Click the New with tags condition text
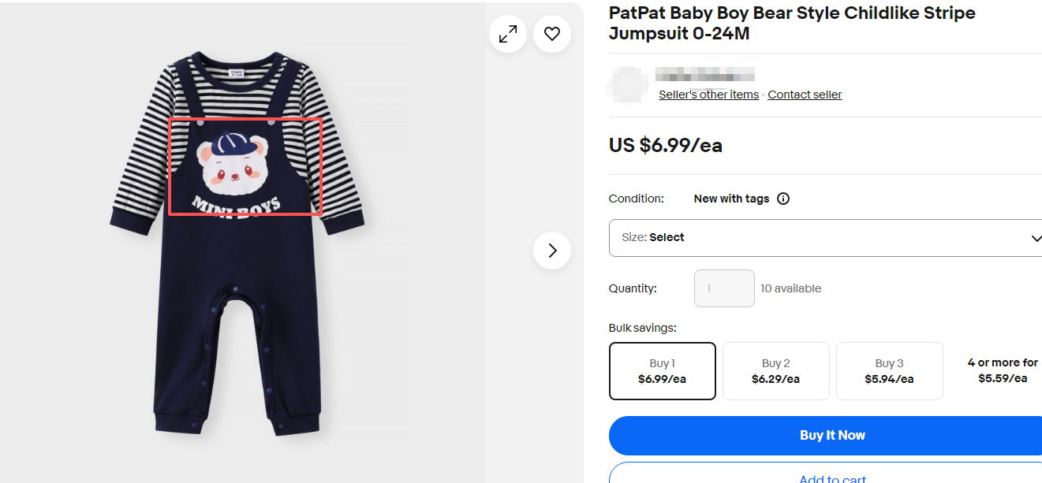The width and height of the screenshot is (1042, 483). coord(731,199)
